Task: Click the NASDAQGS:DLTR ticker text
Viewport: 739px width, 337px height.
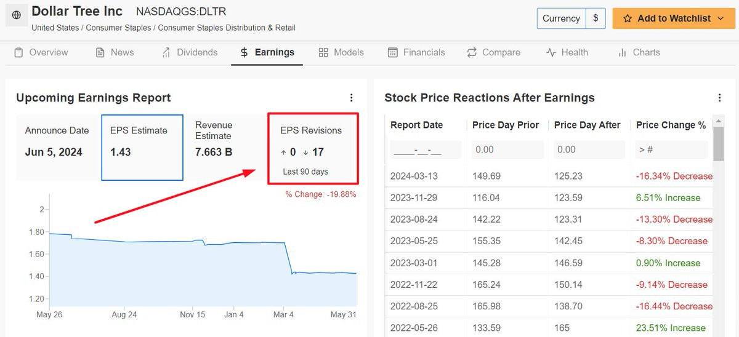Action: tap(181, 12)
